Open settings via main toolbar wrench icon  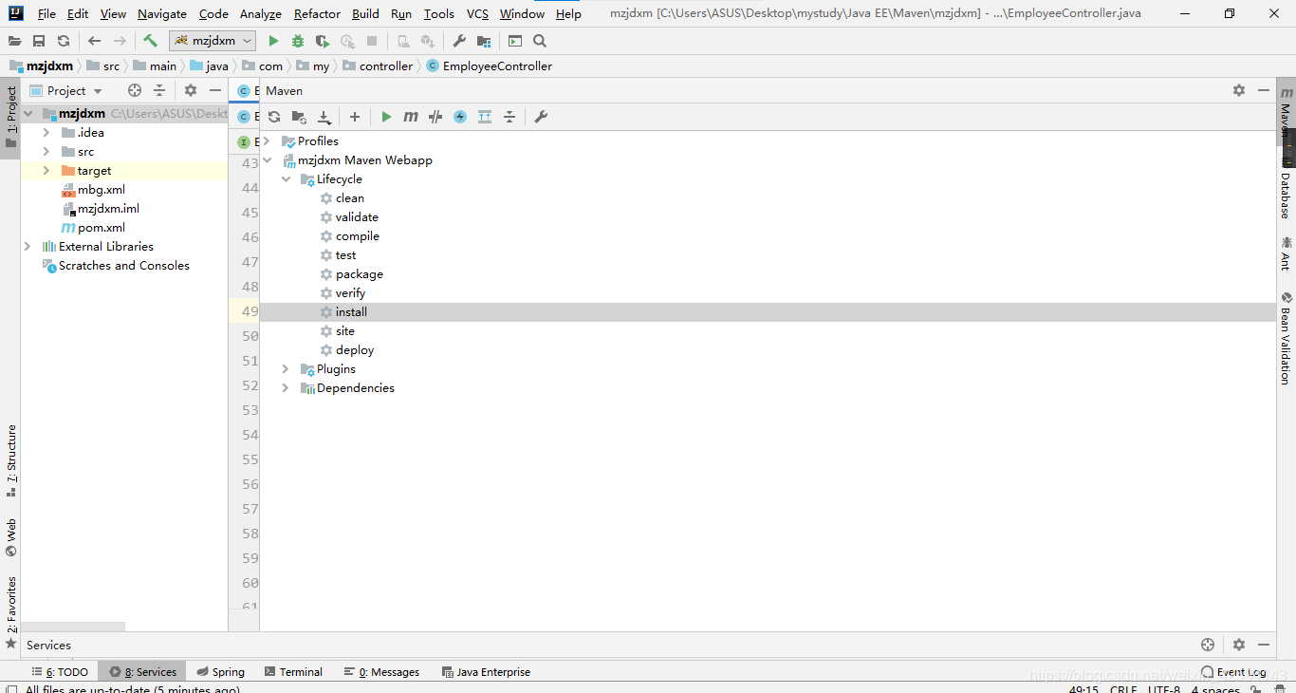[459, 41]
